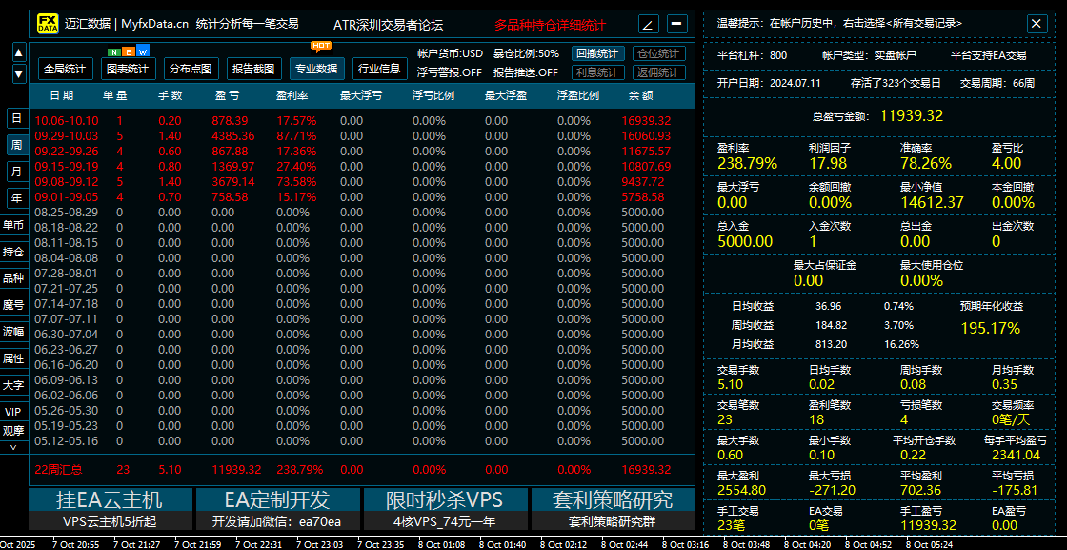Screen dimensions: 1067x550
Task: Click timeline marker 7 Oct 20:55
Action: pos(77,544)
